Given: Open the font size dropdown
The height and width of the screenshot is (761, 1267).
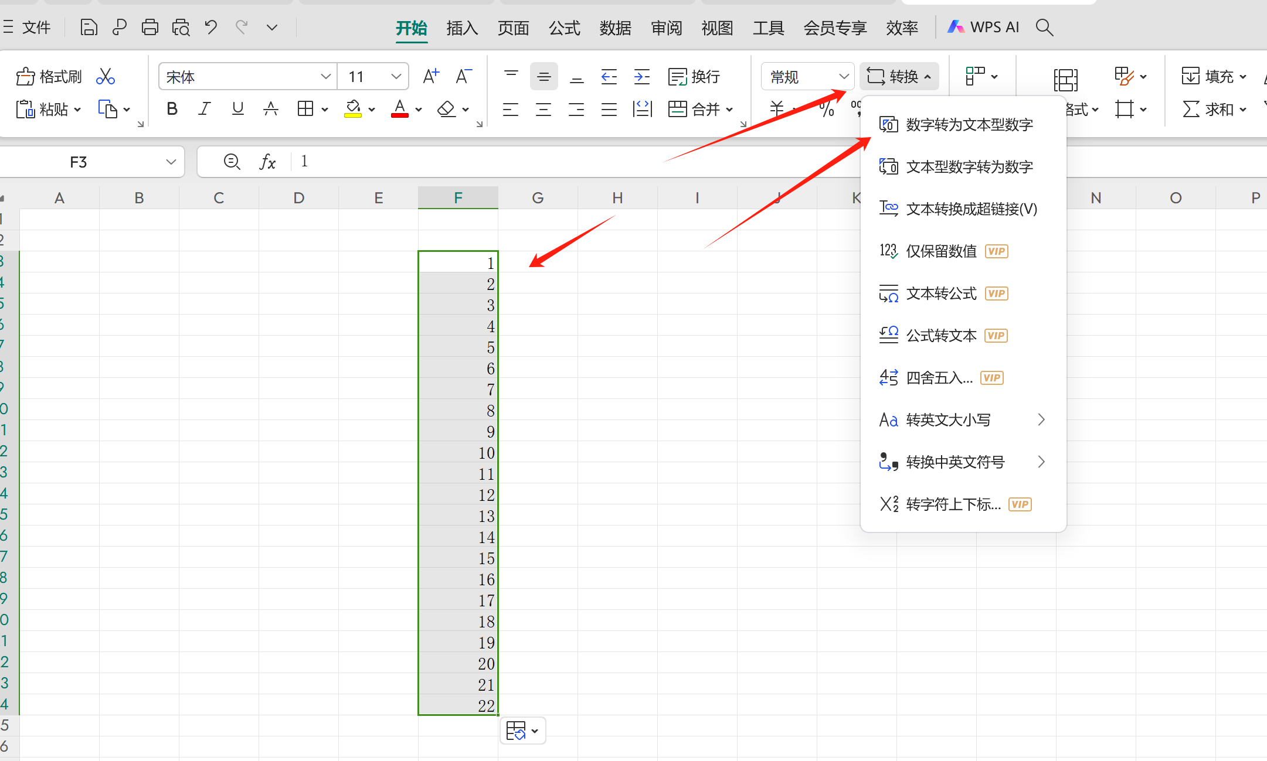Looking at the screenshot, I should (396, 77).
